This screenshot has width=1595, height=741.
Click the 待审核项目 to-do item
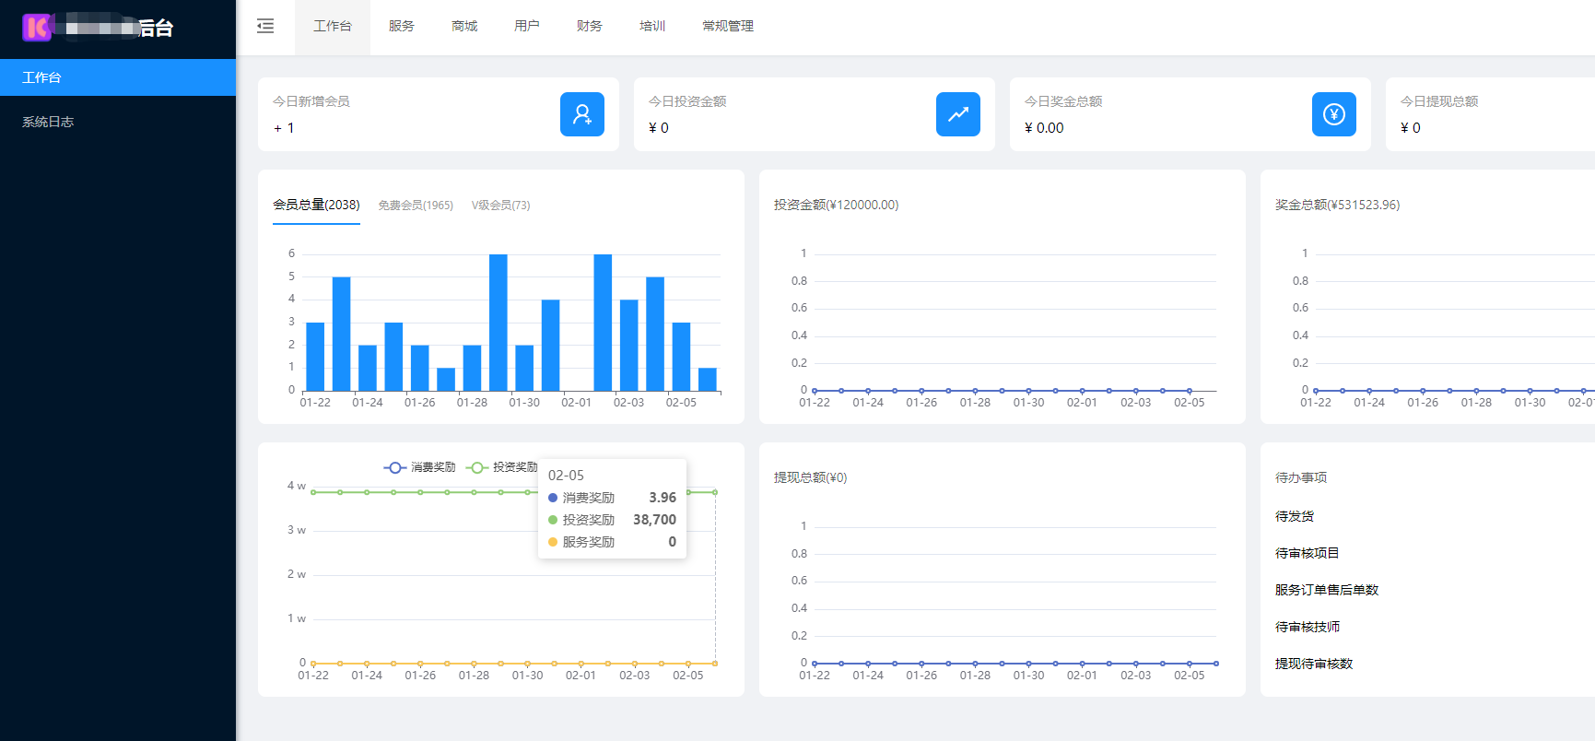click(x=1308, y=553)
